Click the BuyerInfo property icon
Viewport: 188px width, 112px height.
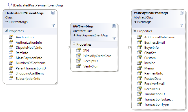point(140,47)
